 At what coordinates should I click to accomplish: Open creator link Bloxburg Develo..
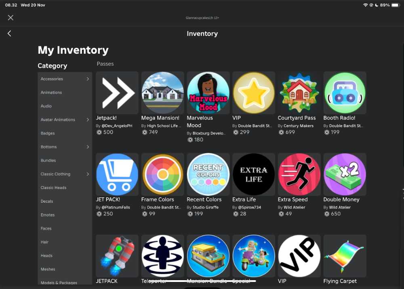click(209, 133)
